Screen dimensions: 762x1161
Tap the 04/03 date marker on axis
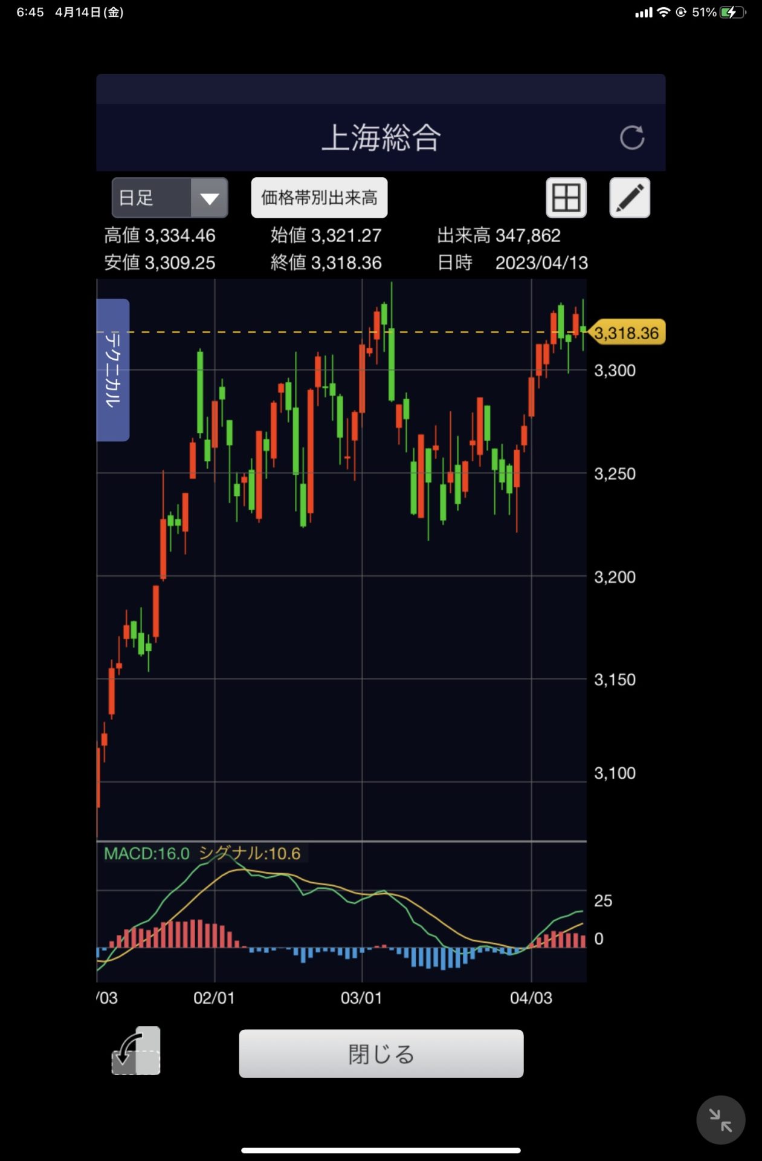coord(531,998)
